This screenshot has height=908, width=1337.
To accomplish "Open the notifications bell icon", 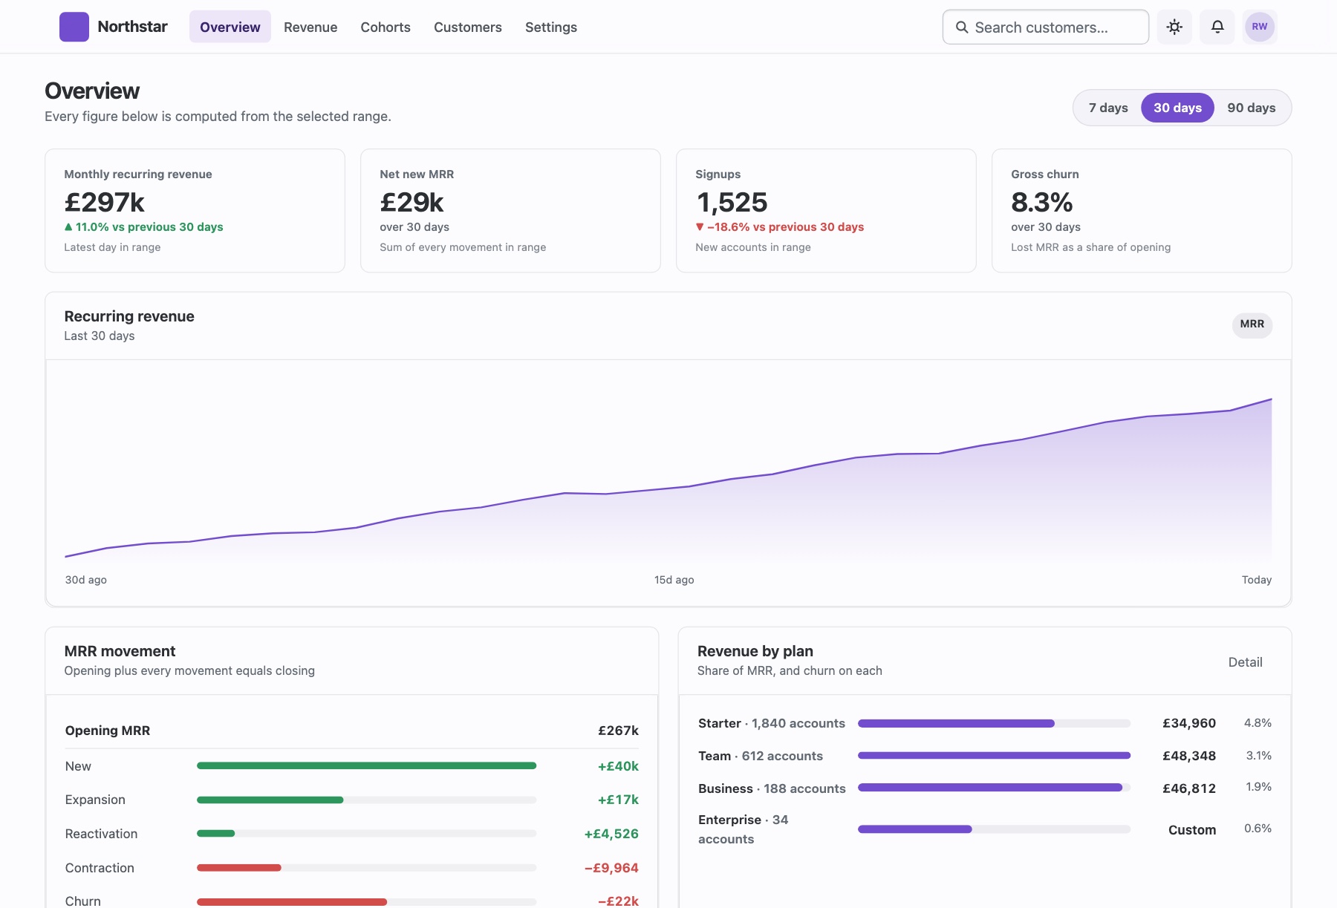I will (1217, 27).
